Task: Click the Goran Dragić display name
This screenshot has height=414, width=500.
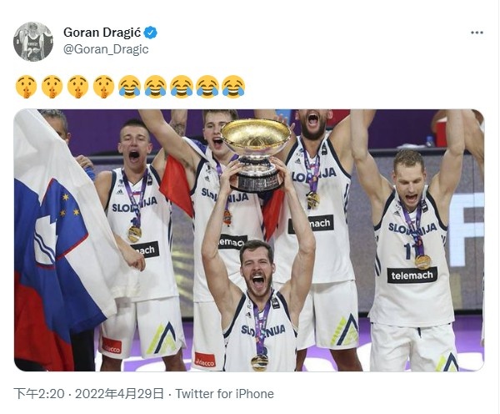Action: (102, 33)
